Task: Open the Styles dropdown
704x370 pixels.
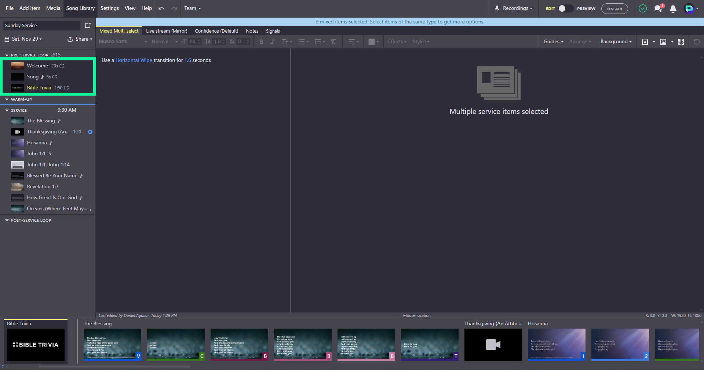Action: pyautogui.click(x=421, y=42)
